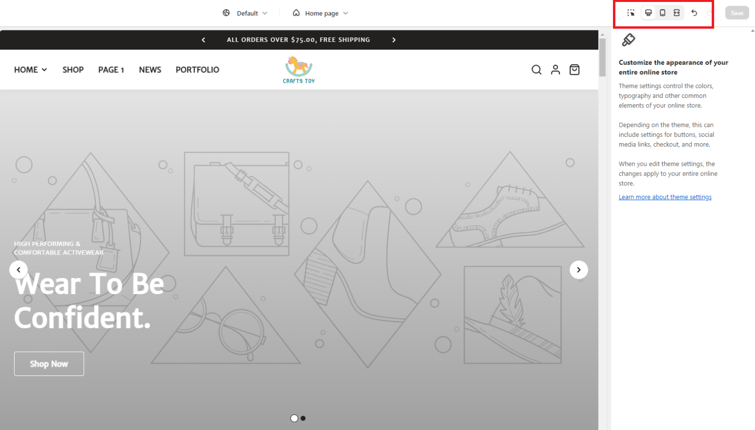Open the Default theme dropdown
Screen dimensions: 755x430
click(245, 13)
